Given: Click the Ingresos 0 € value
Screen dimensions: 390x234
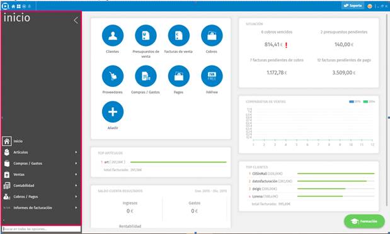Looking at the screenshot, I should click(130, 211).
